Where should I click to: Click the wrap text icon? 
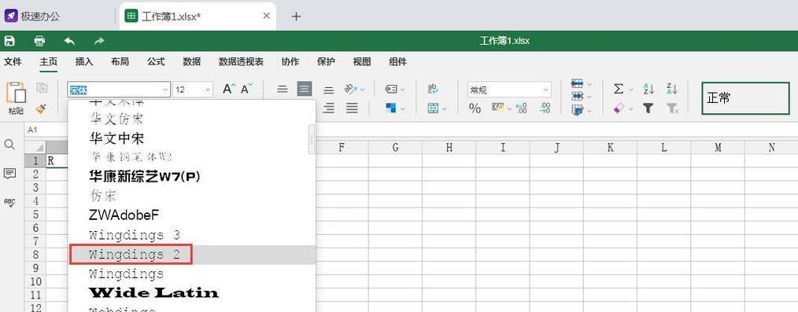click(x=433, y=90)
